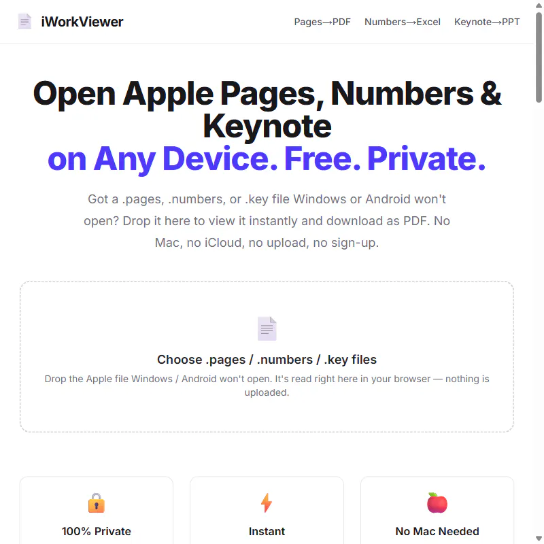Open the Keynote→PPT converter link

pyautogui.click(x=487, y=22)
